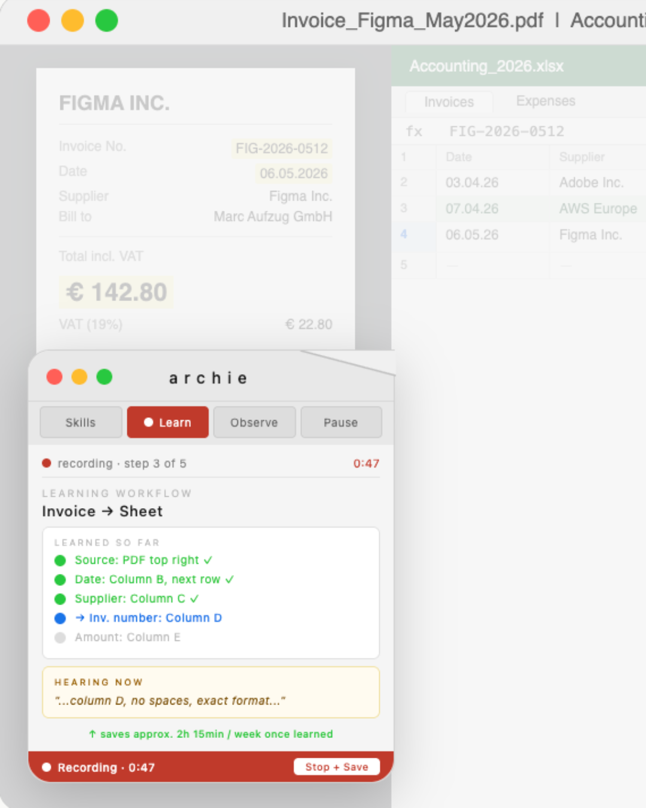Screen dimensions: 646x808
Task: Click the total € 142.80 in PDF
Action: (117, 293)
